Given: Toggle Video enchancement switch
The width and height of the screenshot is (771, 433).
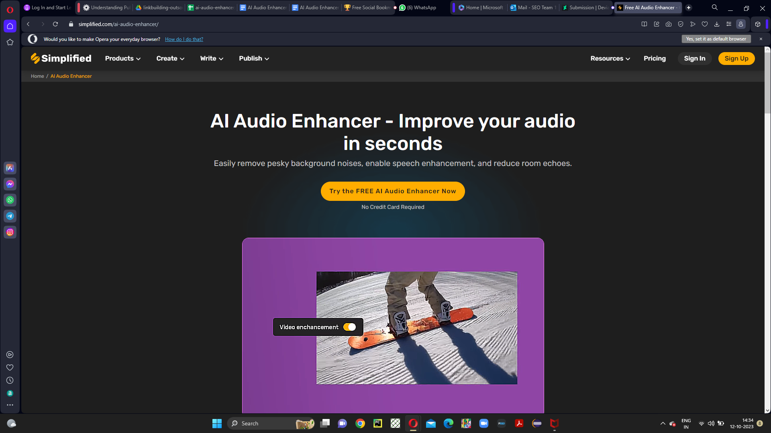Looking at the screenshot, I should tap(349, 327).
